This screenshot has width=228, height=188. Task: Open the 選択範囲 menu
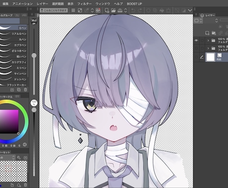point(57,3)
